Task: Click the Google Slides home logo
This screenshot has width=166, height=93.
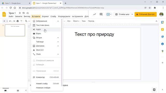Action: [x=4, y=14]
